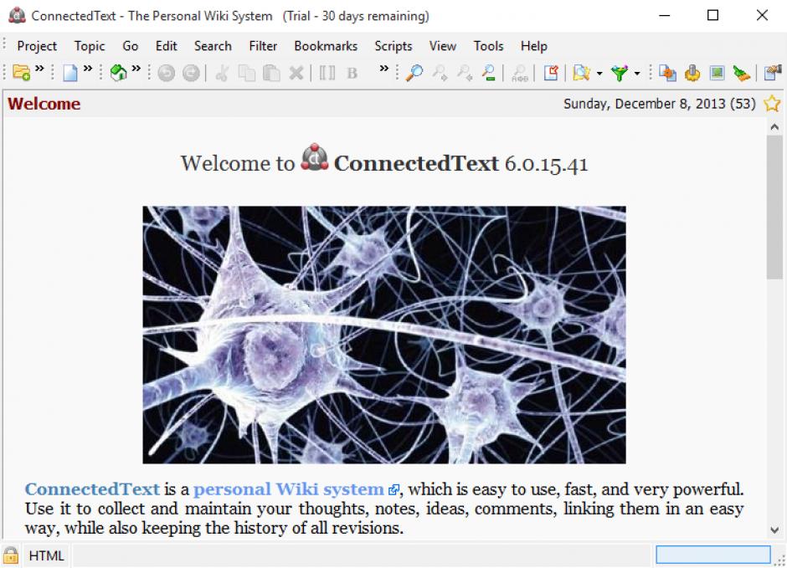787x568 pixels.
Task: Expand overflow chevron beside the home icon
Action: point(136,69)
